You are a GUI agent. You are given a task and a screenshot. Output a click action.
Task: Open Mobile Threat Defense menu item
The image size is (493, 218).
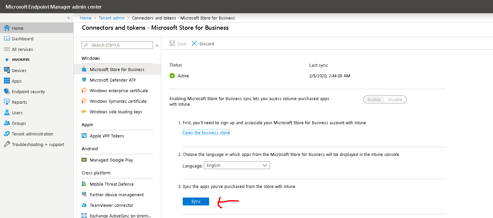click(112, 184)
